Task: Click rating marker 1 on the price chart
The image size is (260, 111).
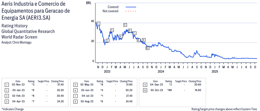Action: coord(98,23)
